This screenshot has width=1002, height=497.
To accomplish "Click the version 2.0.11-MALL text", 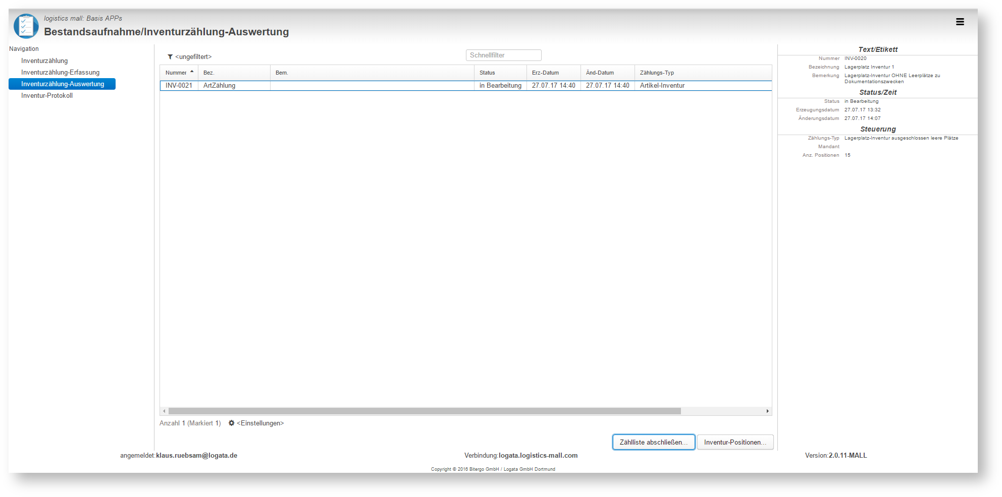I will pyautogui.click(x=848, y=455).
